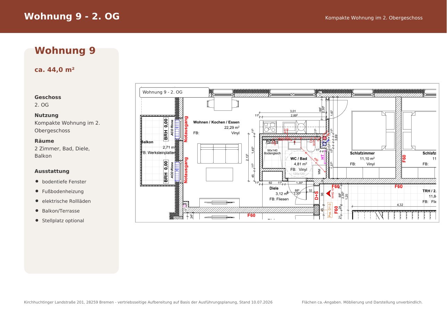
Task: Click the WM washing machine box
Action: click(319, 171)
